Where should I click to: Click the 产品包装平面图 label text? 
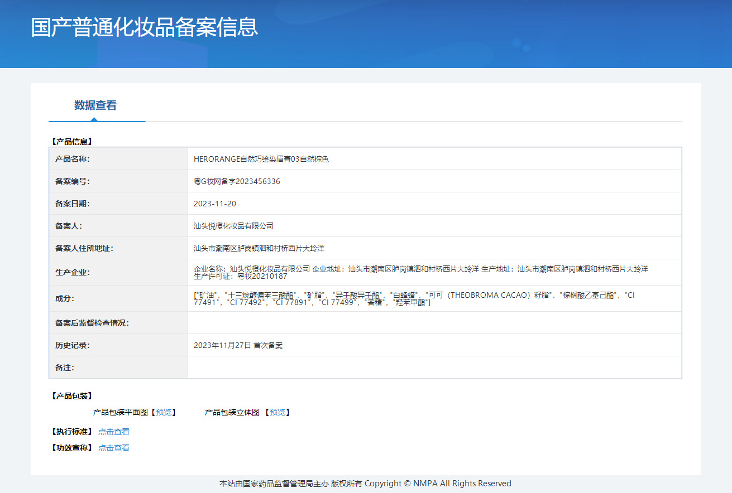[121, 412]
